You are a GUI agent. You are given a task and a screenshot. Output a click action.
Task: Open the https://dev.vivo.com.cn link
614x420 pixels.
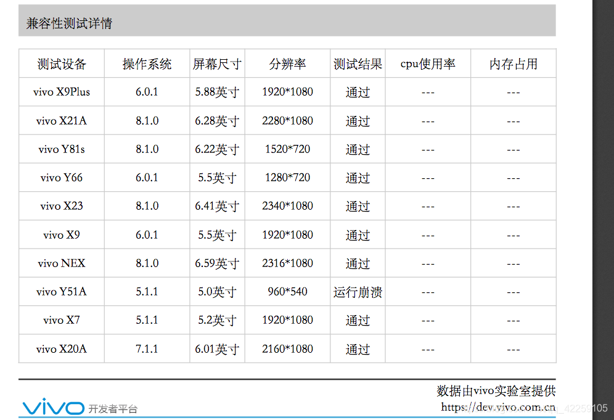498,407
